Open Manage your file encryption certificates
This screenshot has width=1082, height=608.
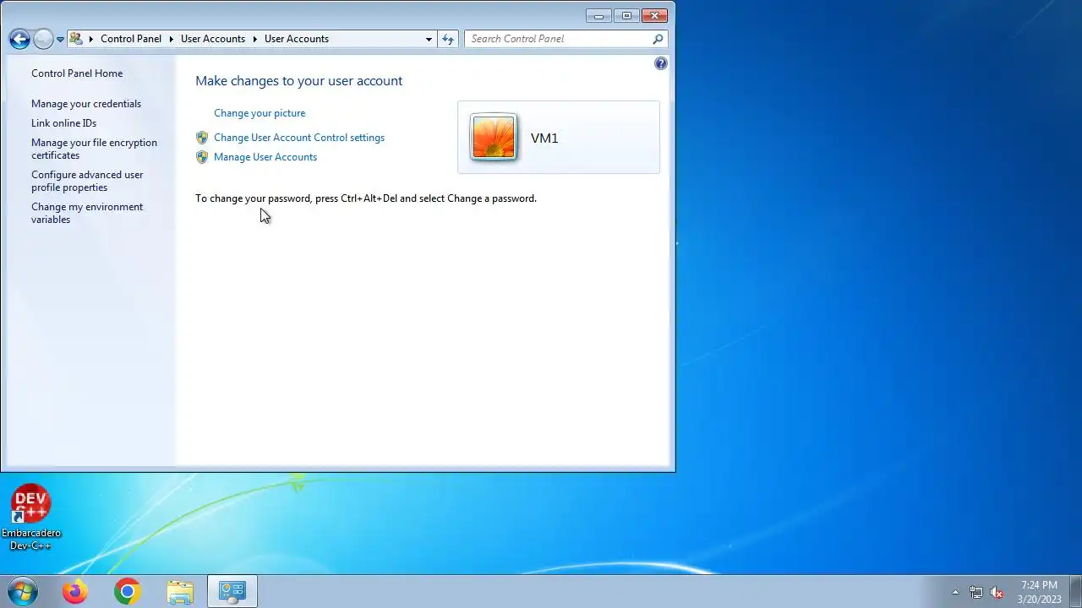[x=94, y=149]
